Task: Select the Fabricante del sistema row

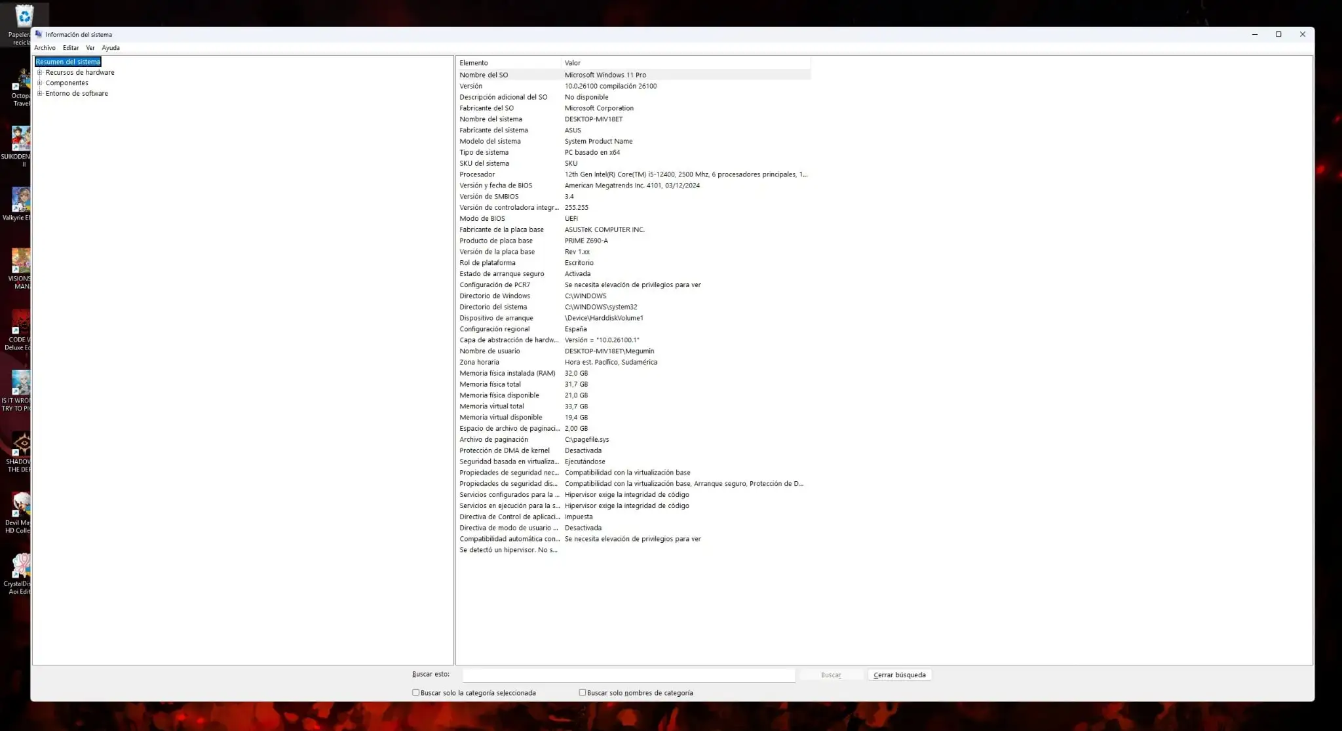Action: 634,130
